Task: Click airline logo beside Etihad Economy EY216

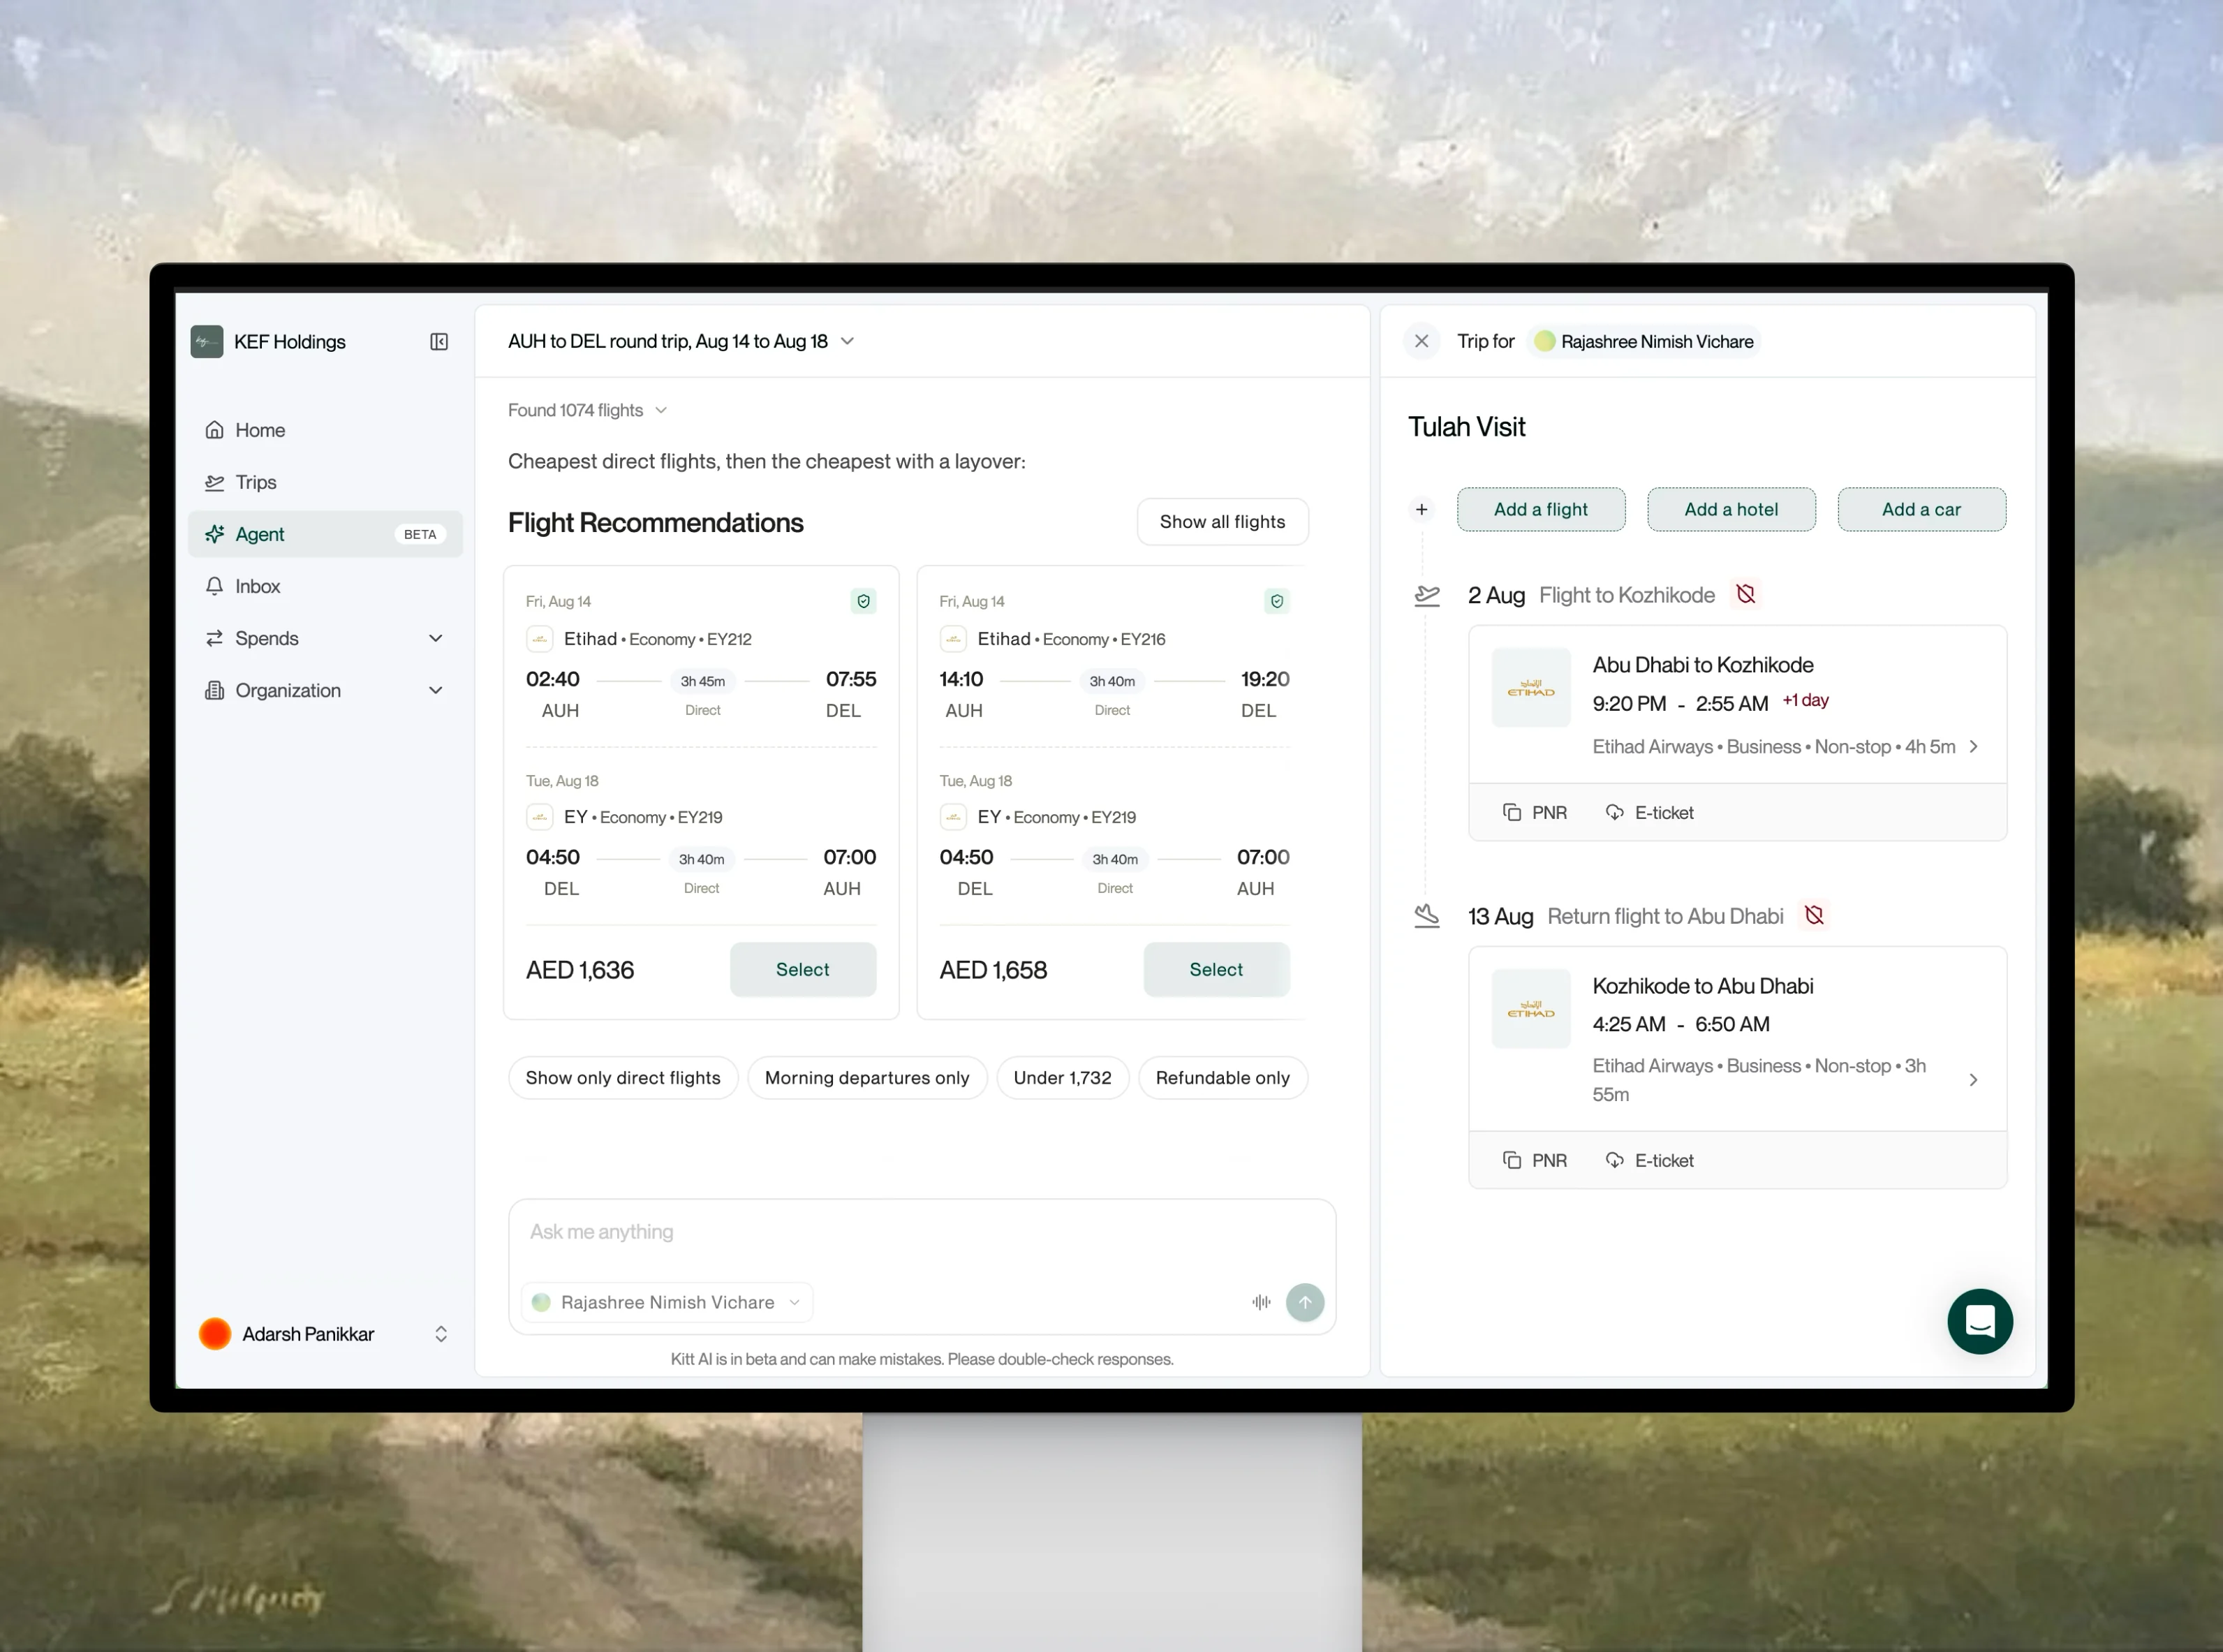Action: (x=953, y=639)
